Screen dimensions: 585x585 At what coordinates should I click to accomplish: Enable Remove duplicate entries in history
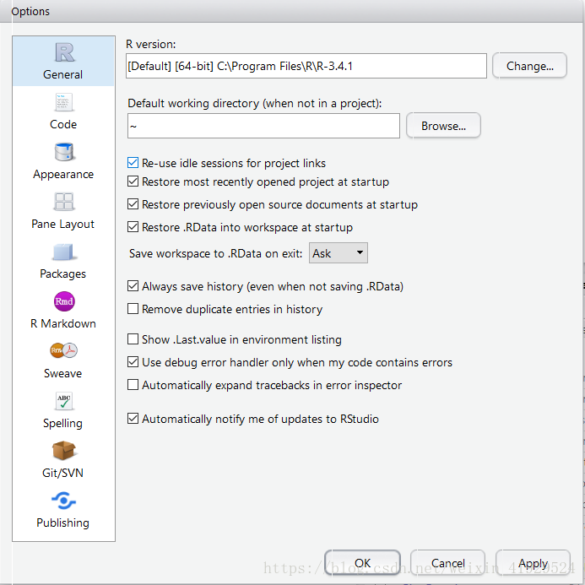133,309
